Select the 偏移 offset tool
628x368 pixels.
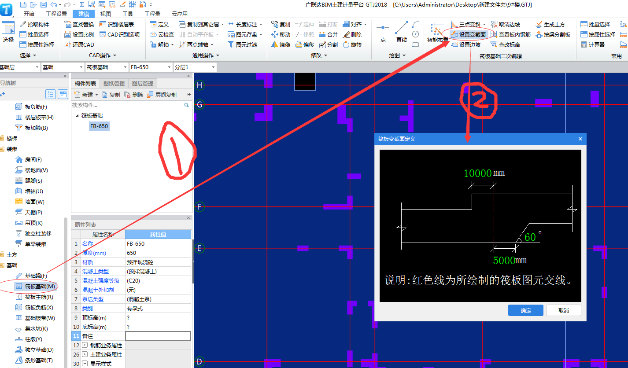click(x=304, y=44)
